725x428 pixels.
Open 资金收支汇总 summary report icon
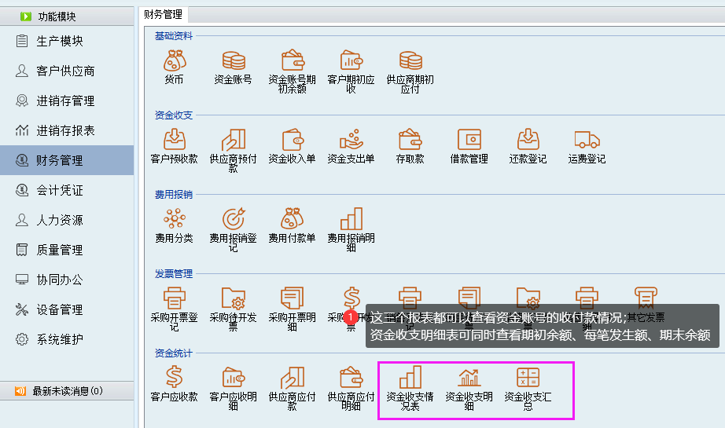[x=528, y=379]
